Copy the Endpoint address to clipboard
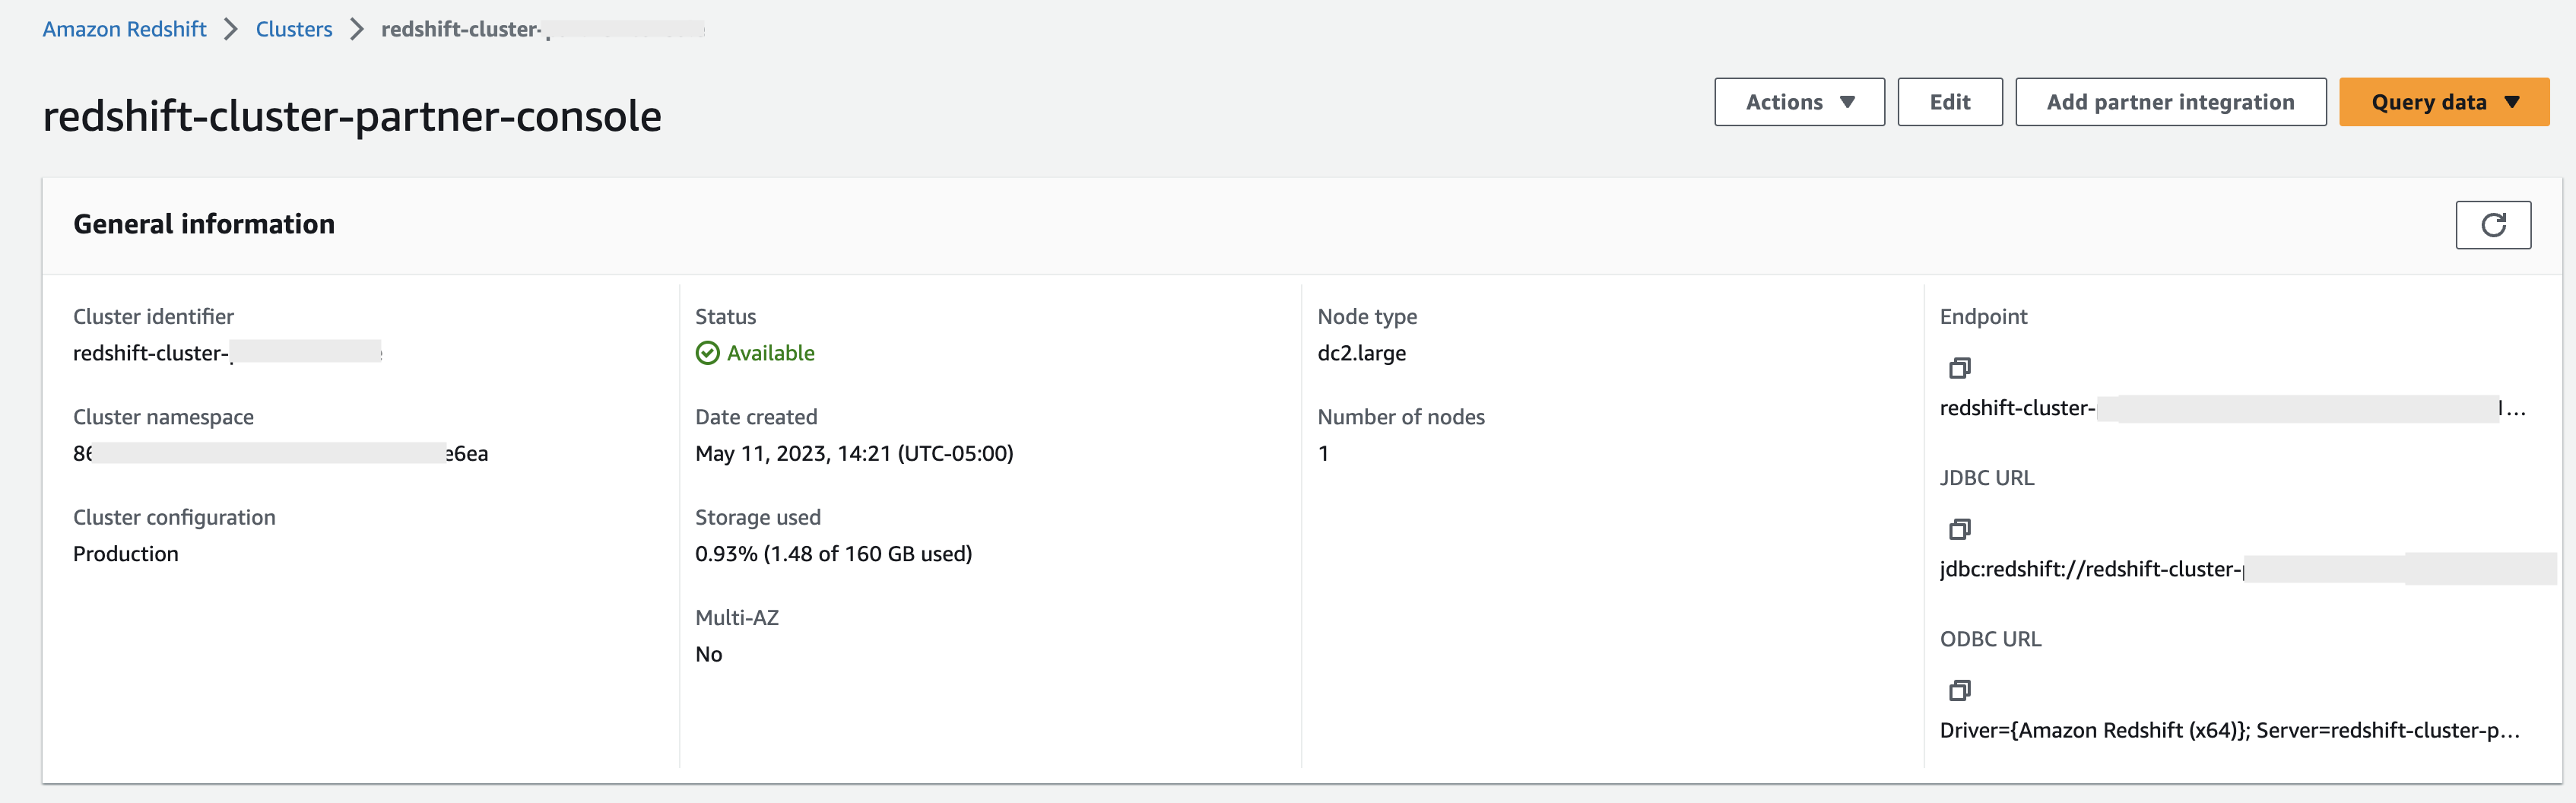This screenshot has width=2576, height=803. point(1959,368)
